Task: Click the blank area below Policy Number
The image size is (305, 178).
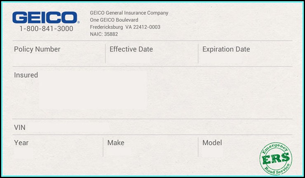Action: (x=36, y=59)
